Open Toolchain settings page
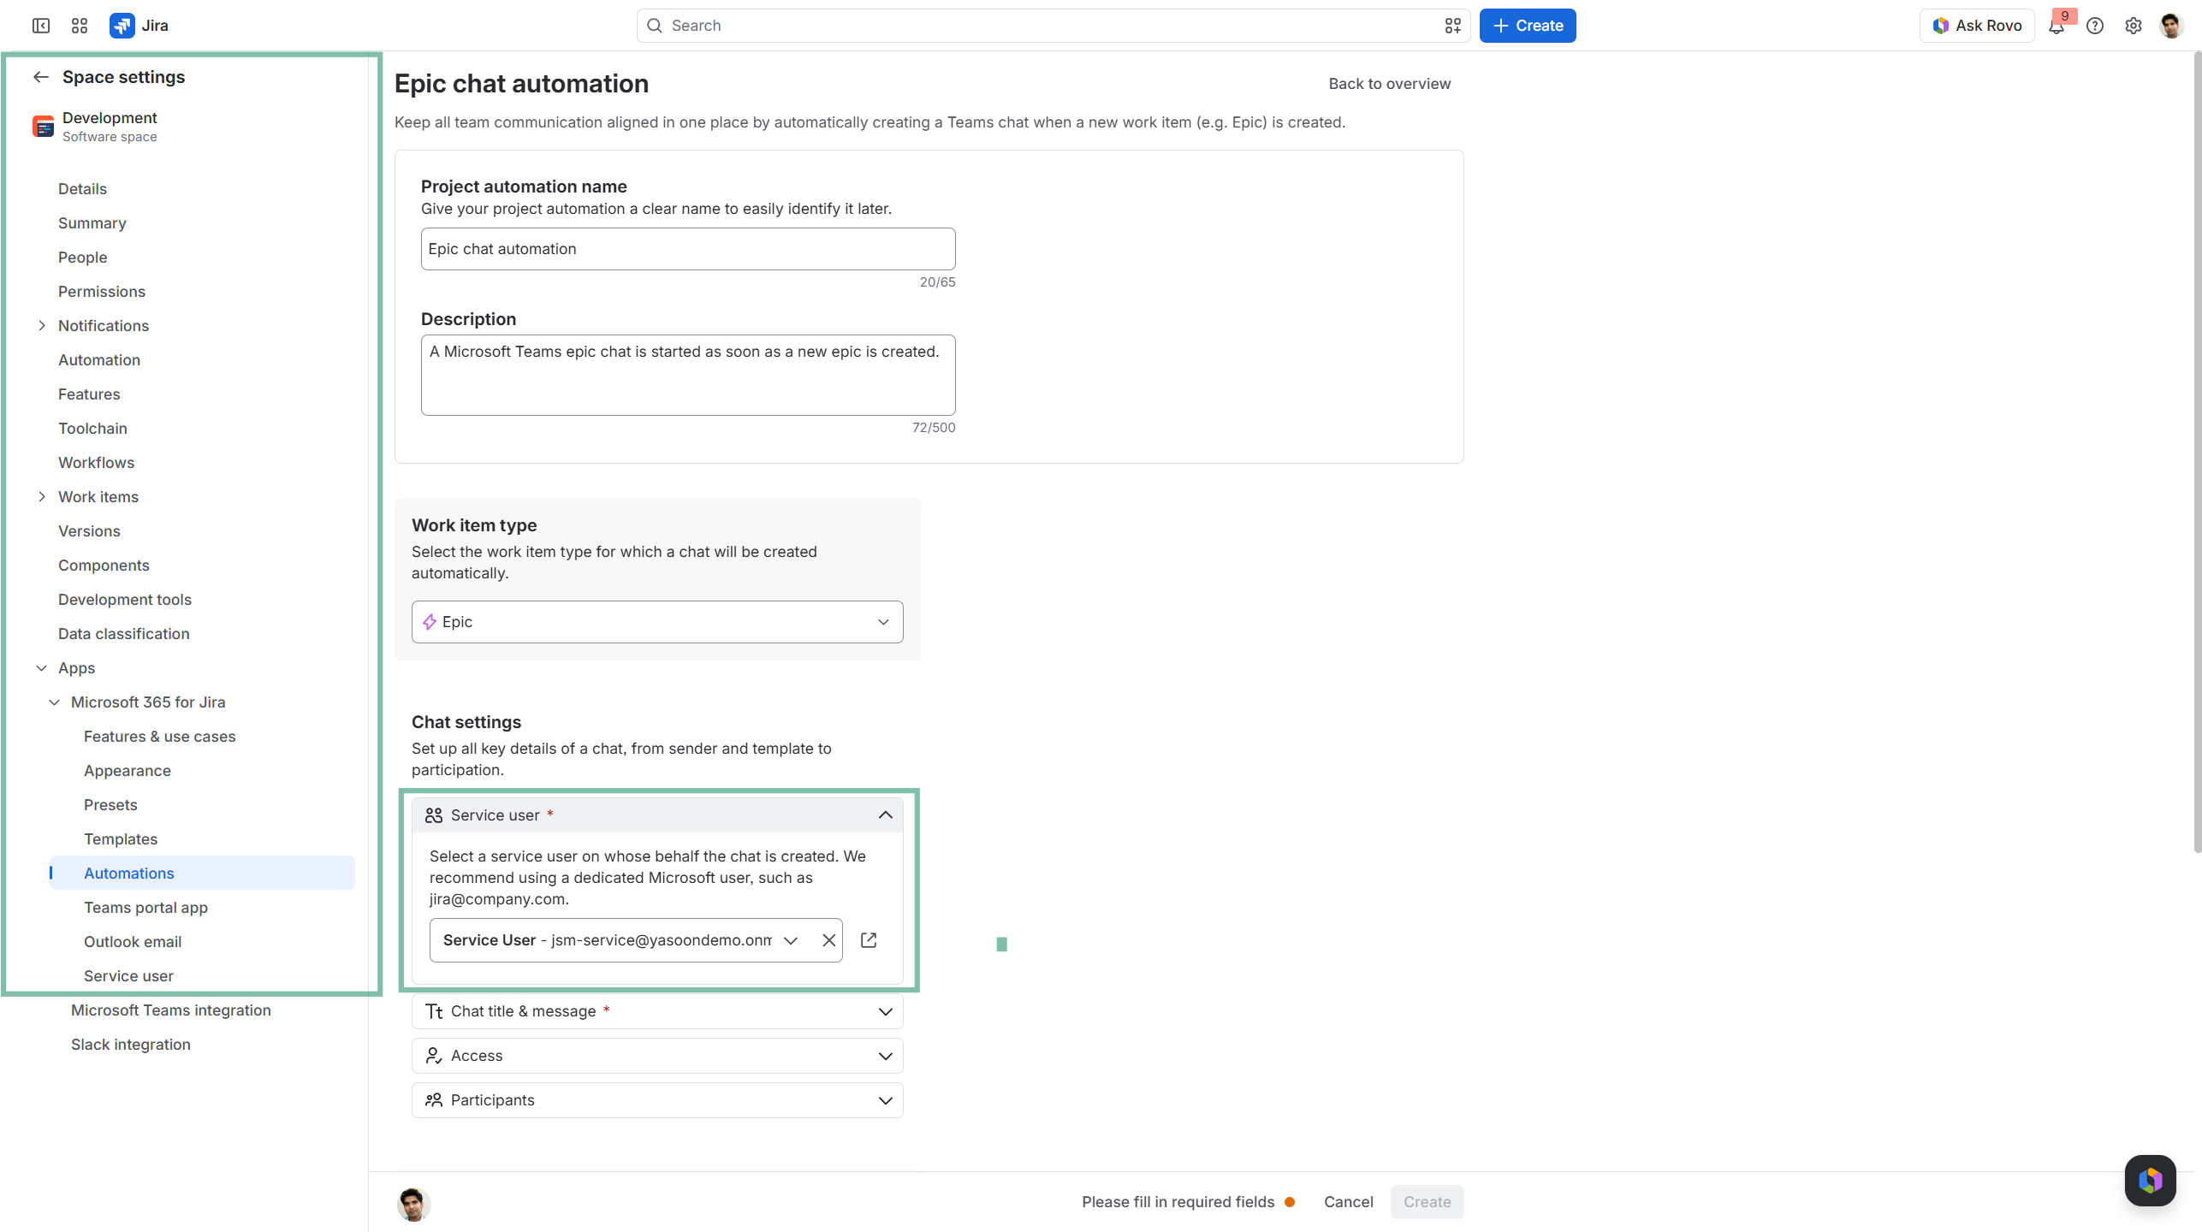This screenshot has width=2202, height=1232. click(92, 429)
